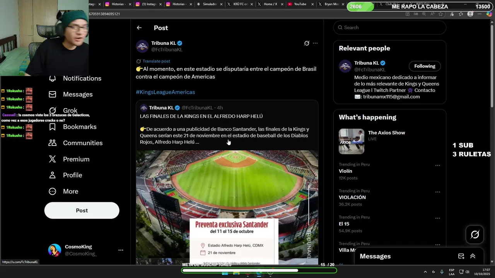Open Tribuna KL name in Relevant people

point(367,63)
